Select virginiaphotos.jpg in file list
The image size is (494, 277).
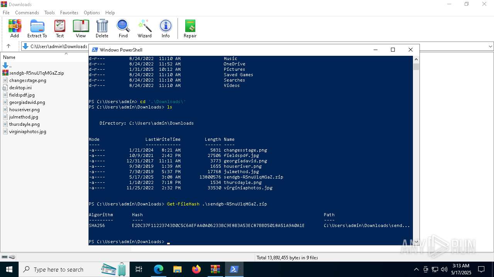[27, 132]
